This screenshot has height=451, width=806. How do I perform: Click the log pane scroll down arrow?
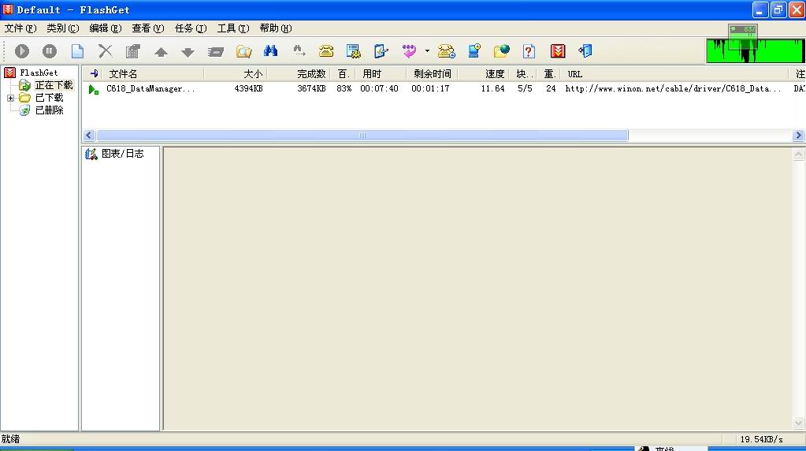pyautogui.click(x=798, y=423)
